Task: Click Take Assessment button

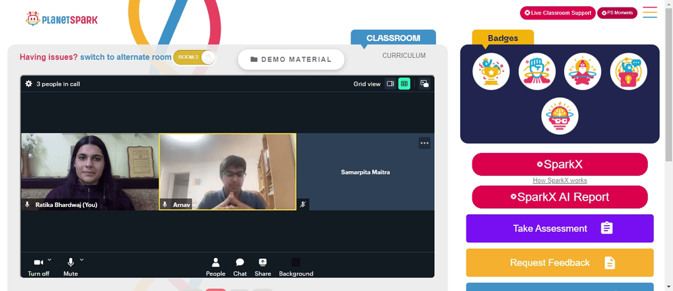Action: point(560,228)
